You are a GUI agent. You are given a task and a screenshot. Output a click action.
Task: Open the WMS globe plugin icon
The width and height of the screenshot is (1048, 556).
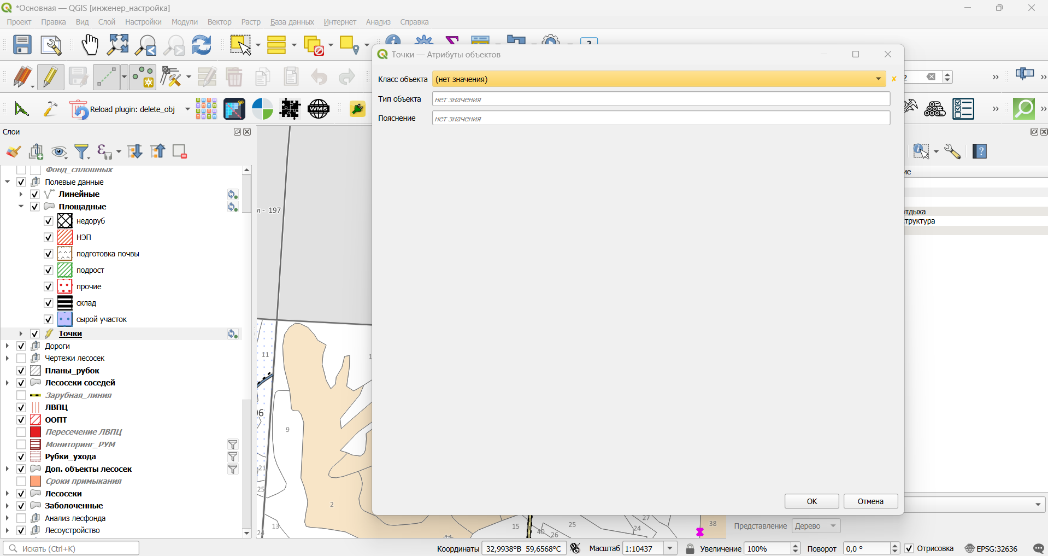point(319,109)
